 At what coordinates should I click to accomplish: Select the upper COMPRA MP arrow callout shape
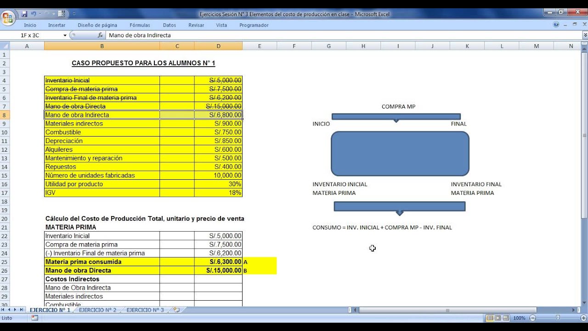point(396,118)
